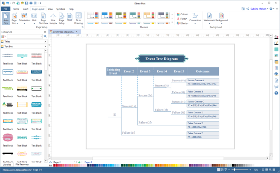Click the fit page icon in status bar
This screenshot has height=173, width=280.
click(263, 170)
